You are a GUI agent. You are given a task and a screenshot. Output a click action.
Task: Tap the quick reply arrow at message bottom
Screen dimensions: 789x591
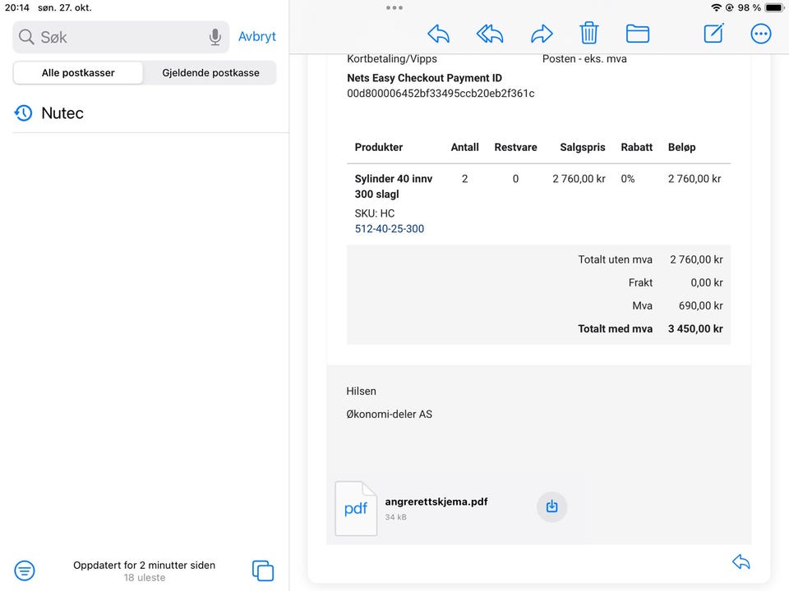(x=741, y=561)
